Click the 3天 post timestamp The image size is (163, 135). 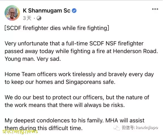(27, 18)
